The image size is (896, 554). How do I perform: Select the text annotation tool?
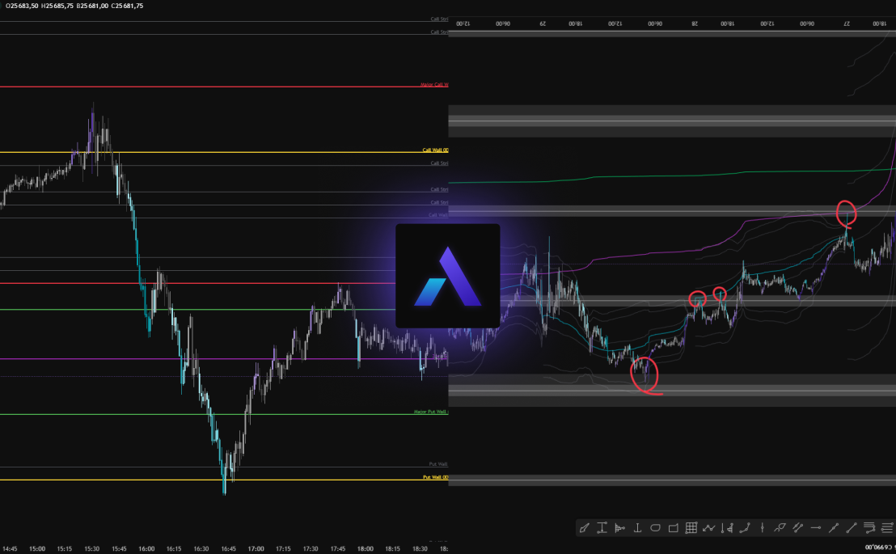[x=638, y=527]
